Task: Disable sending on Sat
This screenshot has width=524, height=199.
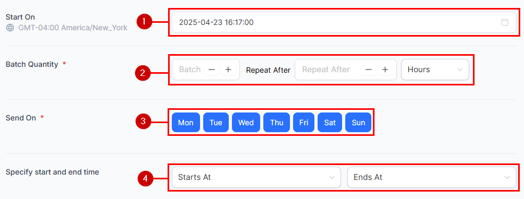Action: [330, 123]
